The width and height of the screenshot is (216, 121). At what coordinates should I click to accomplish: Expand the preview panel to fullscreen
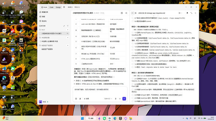click(x=191, y=13)
